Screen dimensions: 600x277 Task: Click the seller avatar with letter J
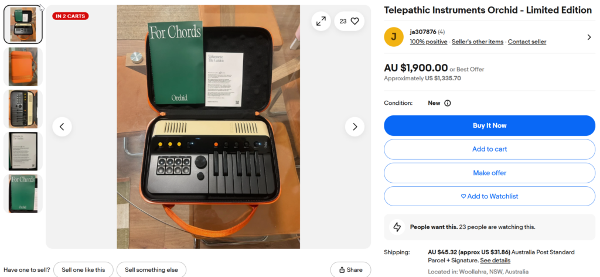pyautogui.click(x=394, y=37)
